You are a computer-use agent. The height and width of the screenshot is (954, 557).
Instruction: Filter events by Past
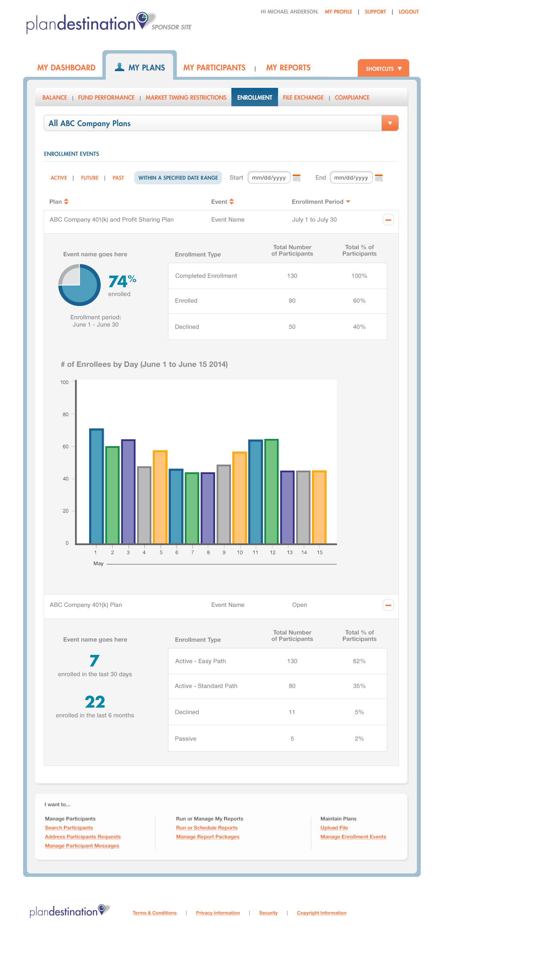(x=118, y=178)
